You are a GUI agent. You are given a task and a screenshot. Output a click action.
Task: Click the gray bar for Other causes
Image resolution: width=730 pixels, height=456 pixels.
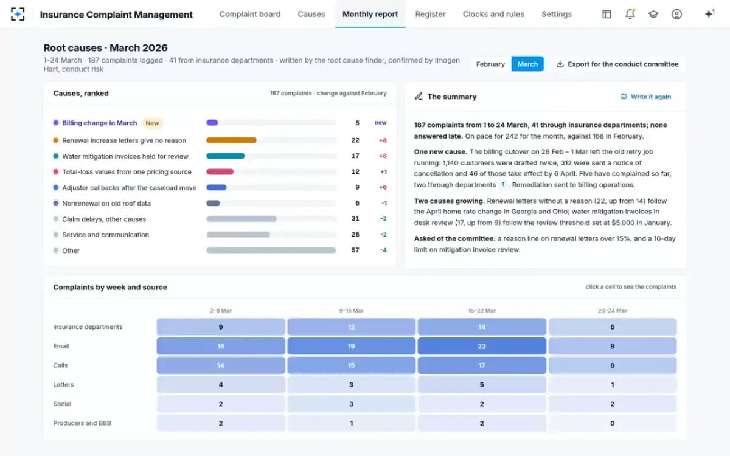271,250
